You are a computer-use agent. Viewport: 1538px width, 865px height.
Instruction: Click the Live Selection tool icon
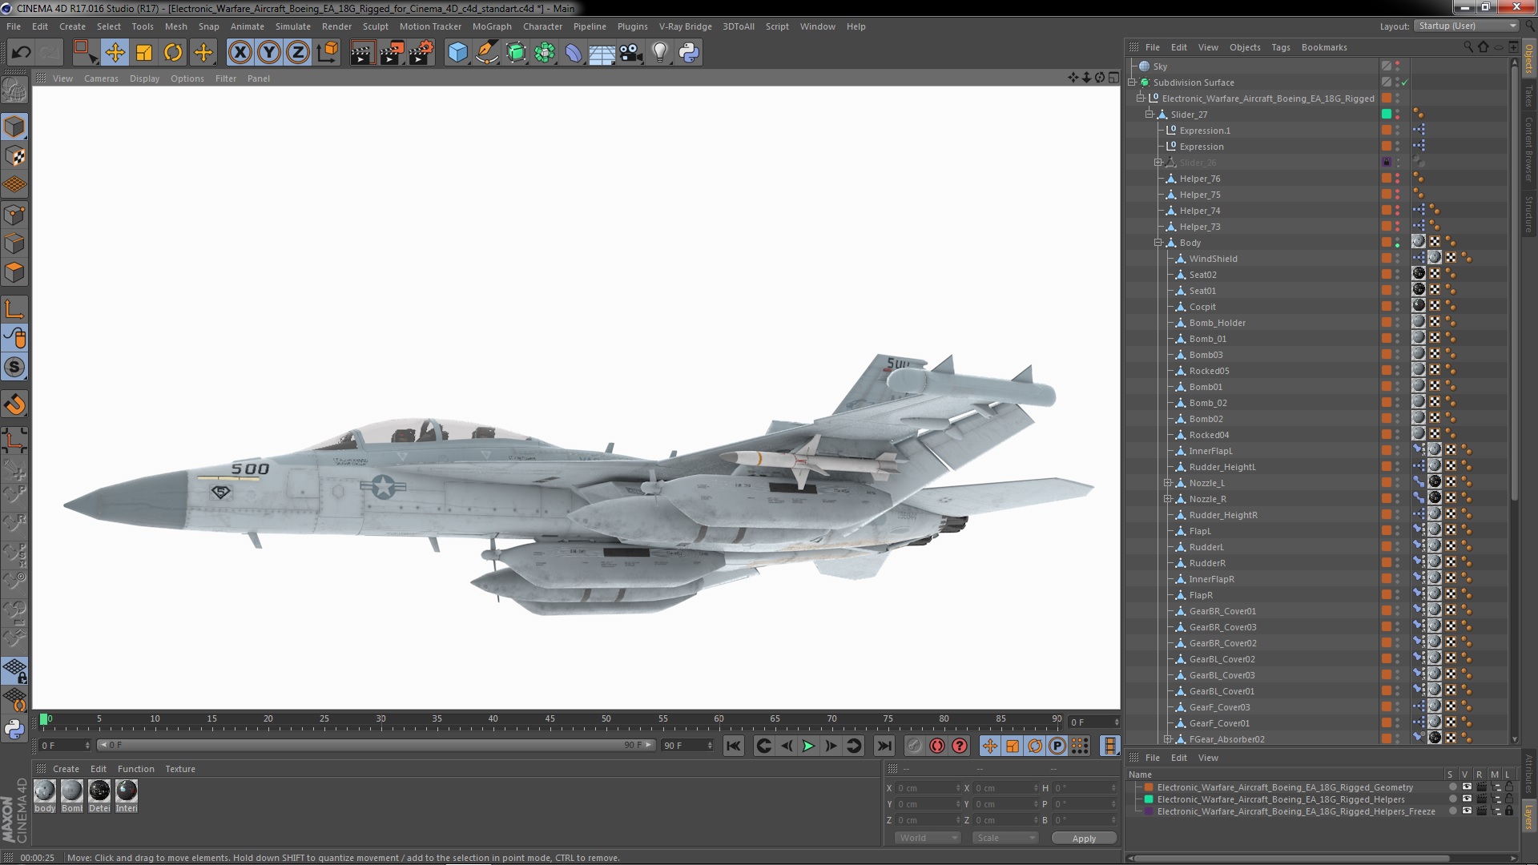(85, 53)
